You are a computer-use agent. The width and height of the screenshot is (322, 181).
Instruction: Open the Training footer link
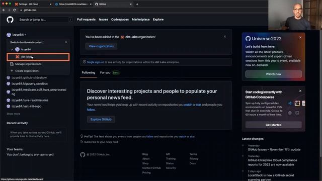[x=171, y=159]
